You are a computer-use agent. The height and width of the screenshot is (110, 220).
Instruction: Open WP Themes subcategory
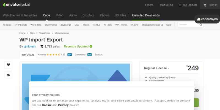click(x=121, y=25)
